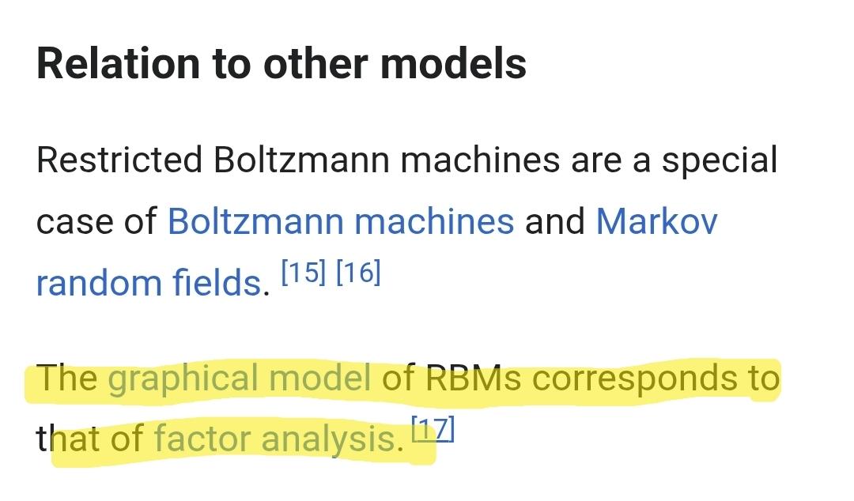Click the black word Boltzmann after Restricted
Viewport: 854px width, 501px height.
[x=301, y=160]
